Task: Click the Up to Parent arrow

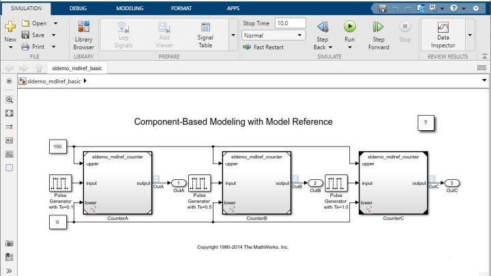Action: click(x=39, y=68)
